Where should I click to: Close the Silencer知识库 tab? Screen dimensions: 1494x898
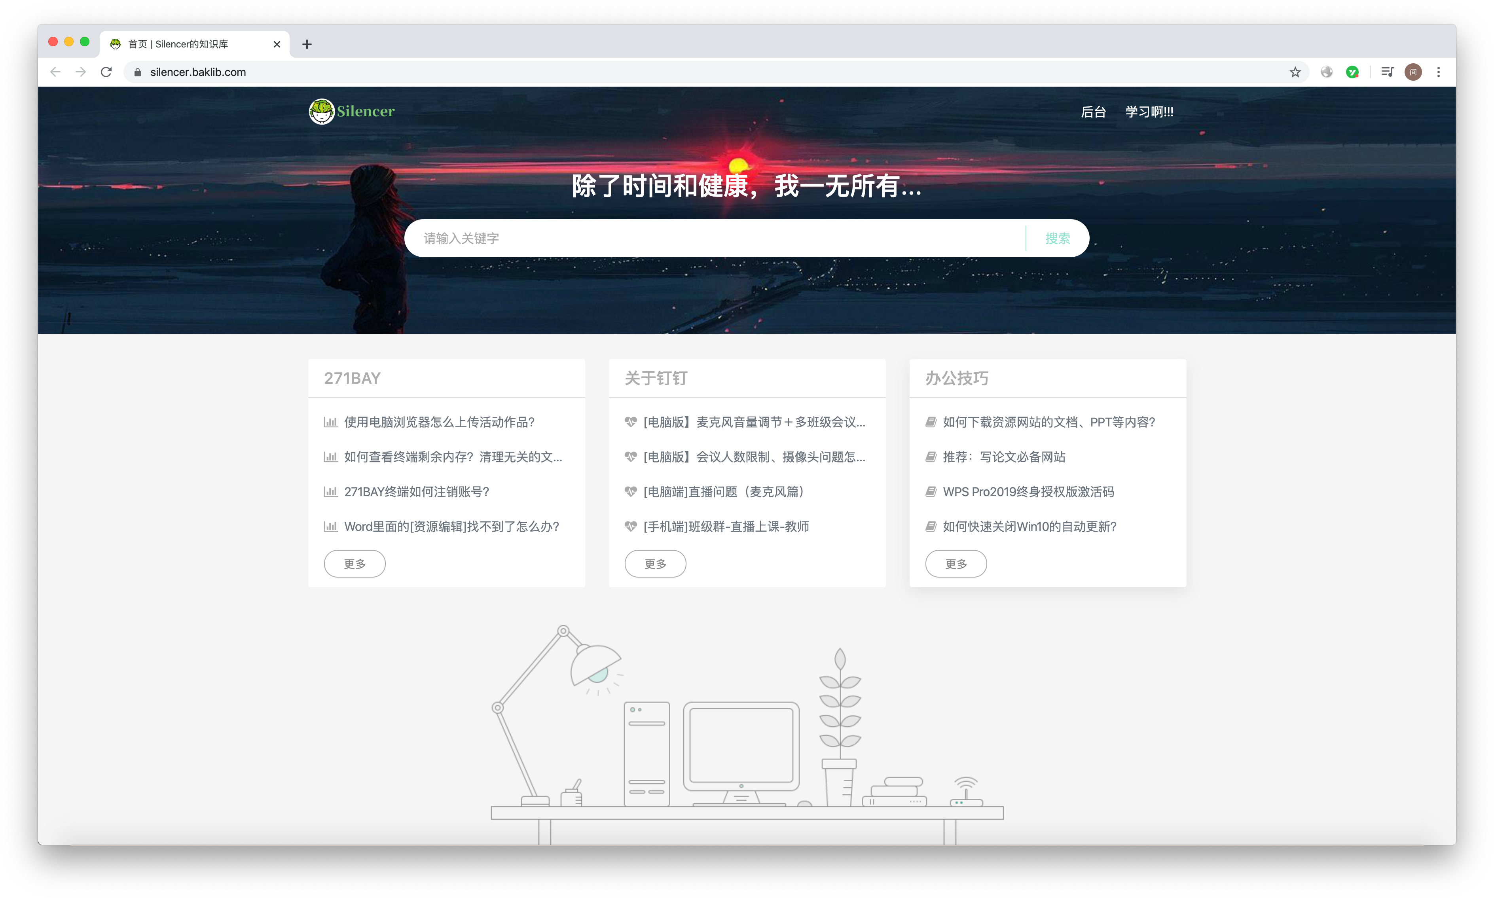(x=277, y=44)
